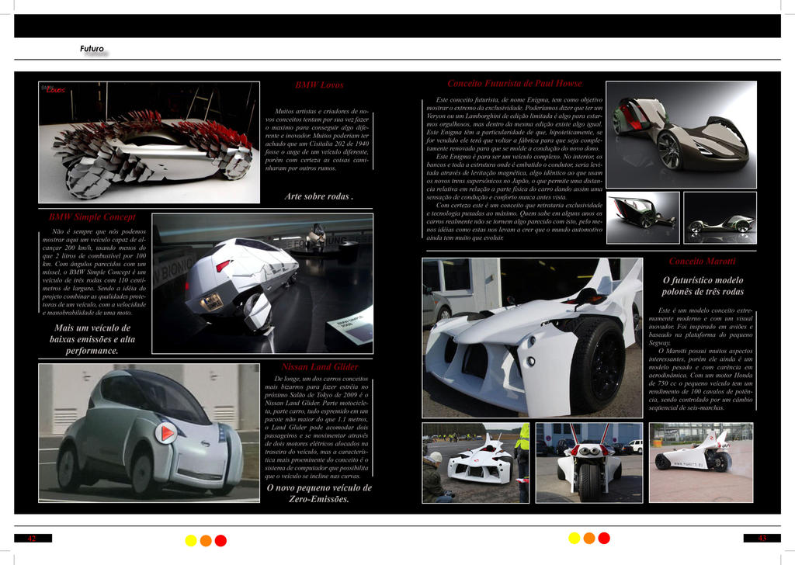
Task: Click the Nissan logo on the Land Glider
Action: click(x=205, y=444)
